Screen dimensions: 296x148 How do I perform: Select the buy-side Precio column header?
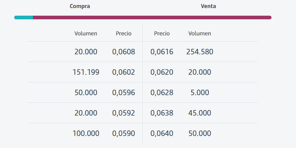click(x=124, y=34)
